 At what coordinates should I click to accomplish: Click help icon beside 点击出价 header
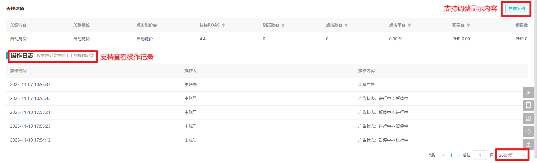click(x=155, y=26)
